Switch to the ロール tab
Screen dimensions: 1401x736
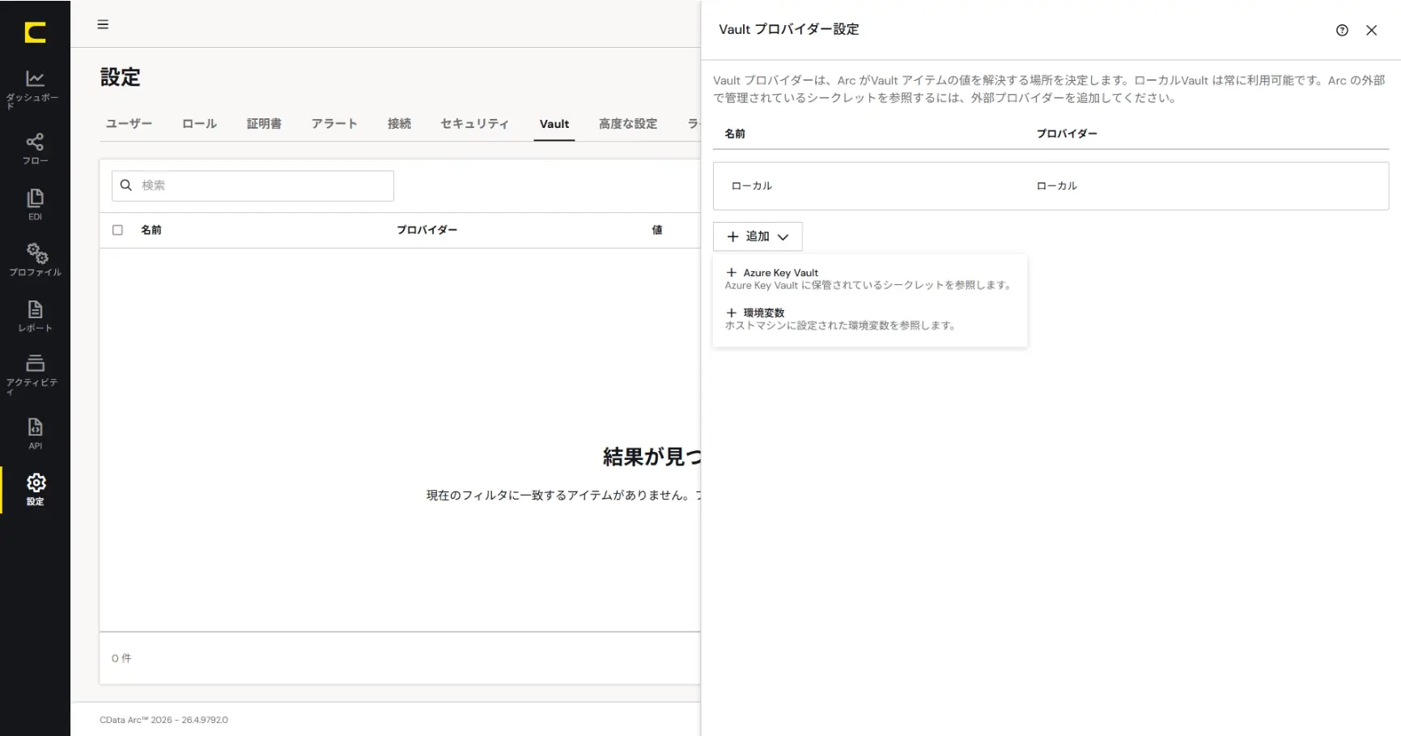point(199,124)
